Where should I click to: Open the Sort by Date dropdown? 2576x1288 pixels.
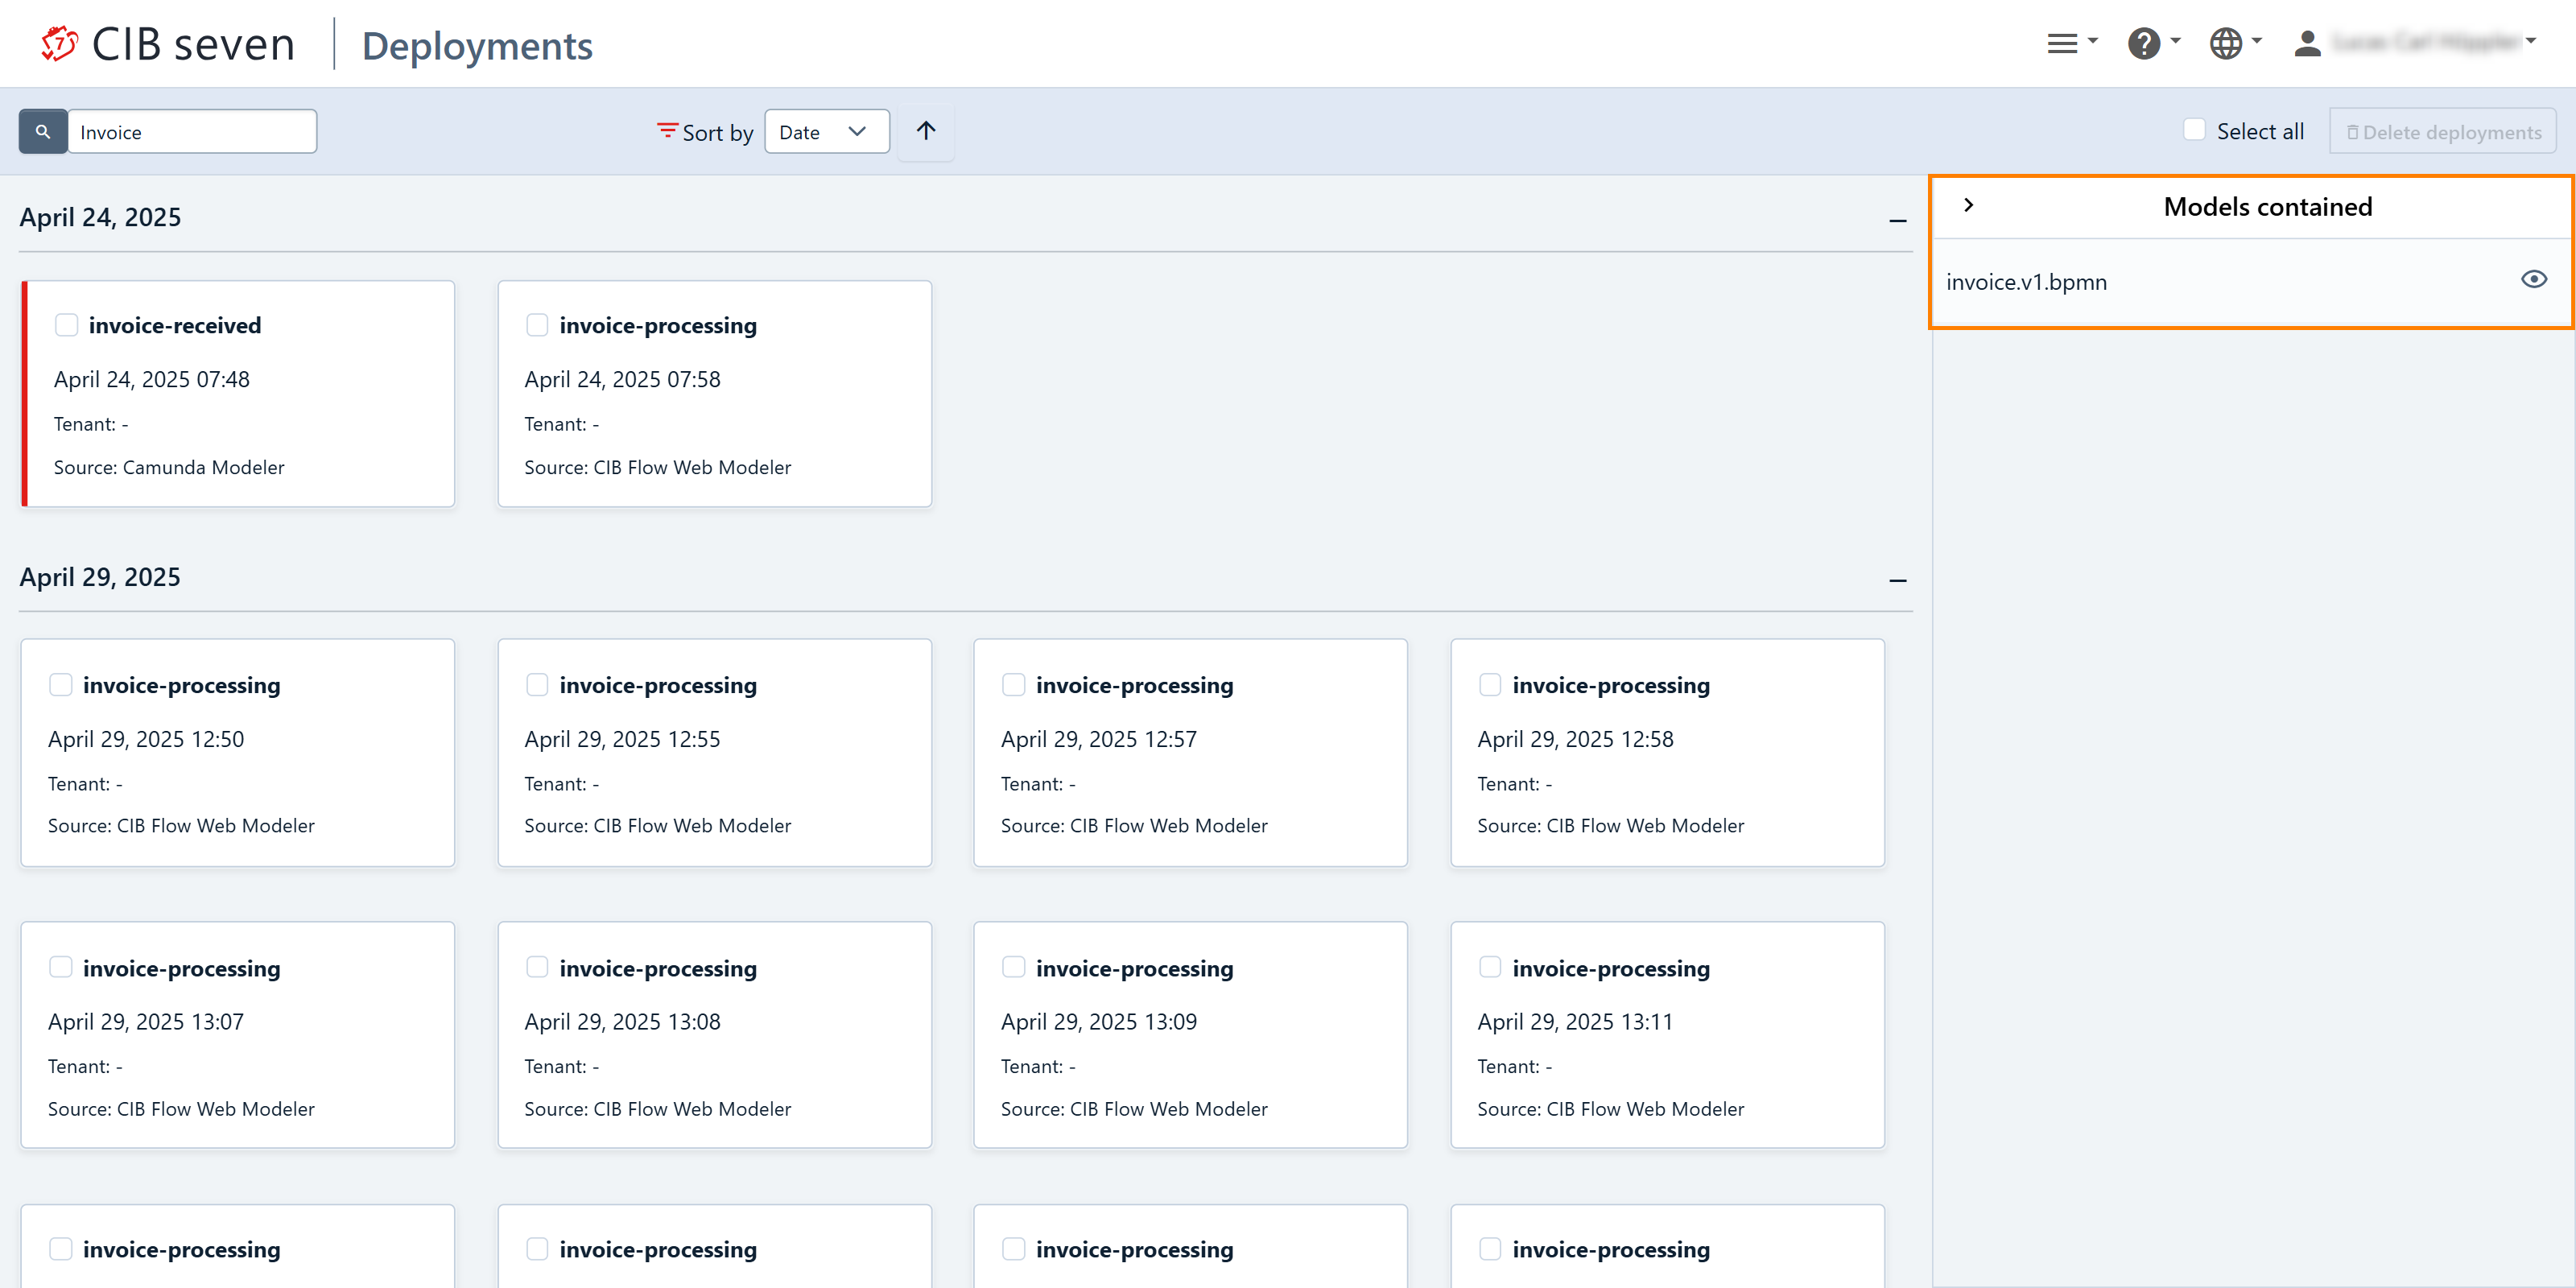click(826, 131)
